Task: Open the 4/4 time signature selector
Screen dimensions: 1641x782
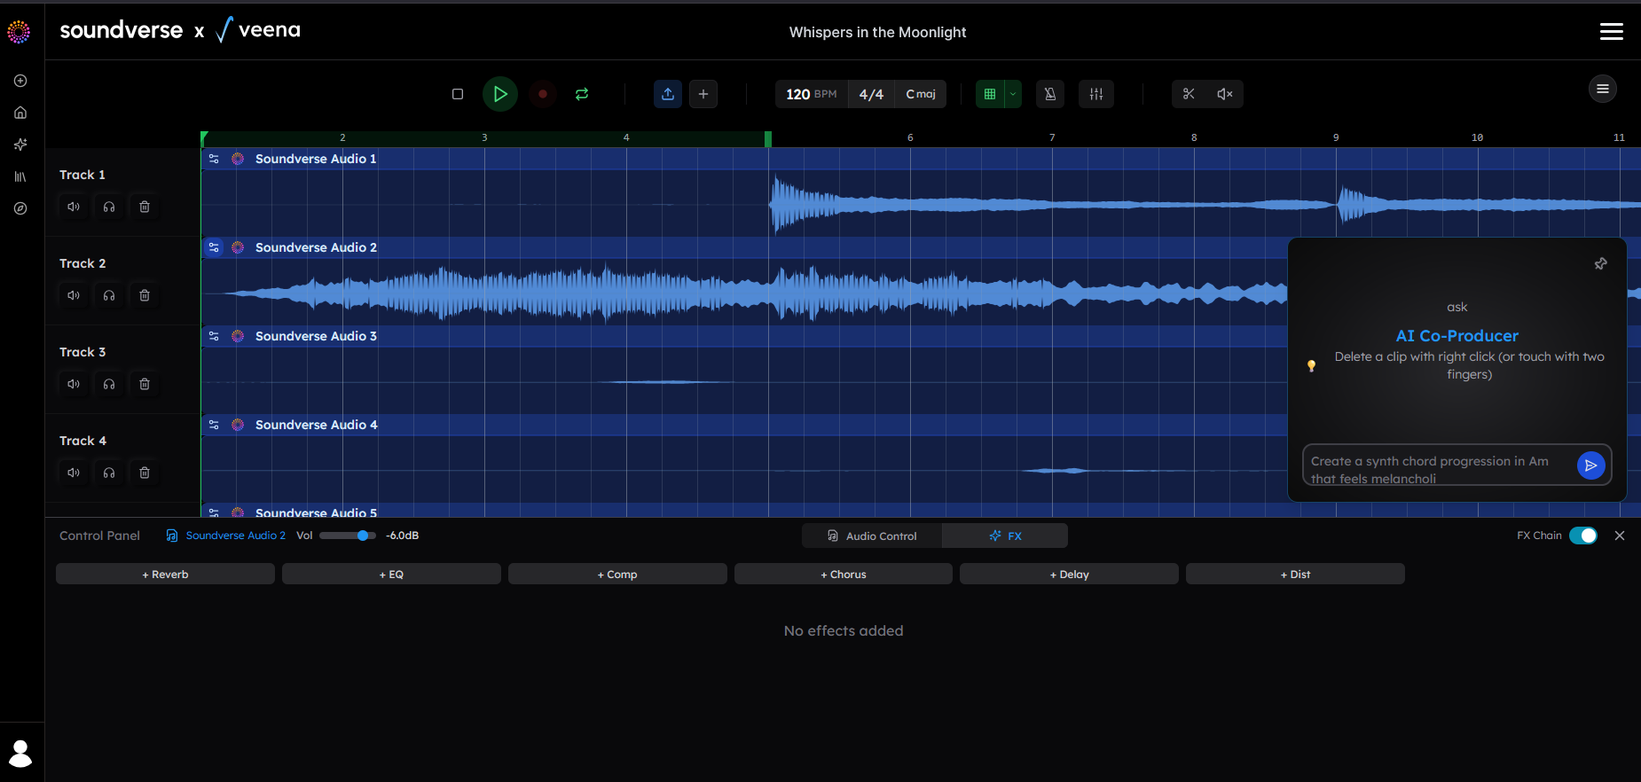Action: [x=871, y=94]
